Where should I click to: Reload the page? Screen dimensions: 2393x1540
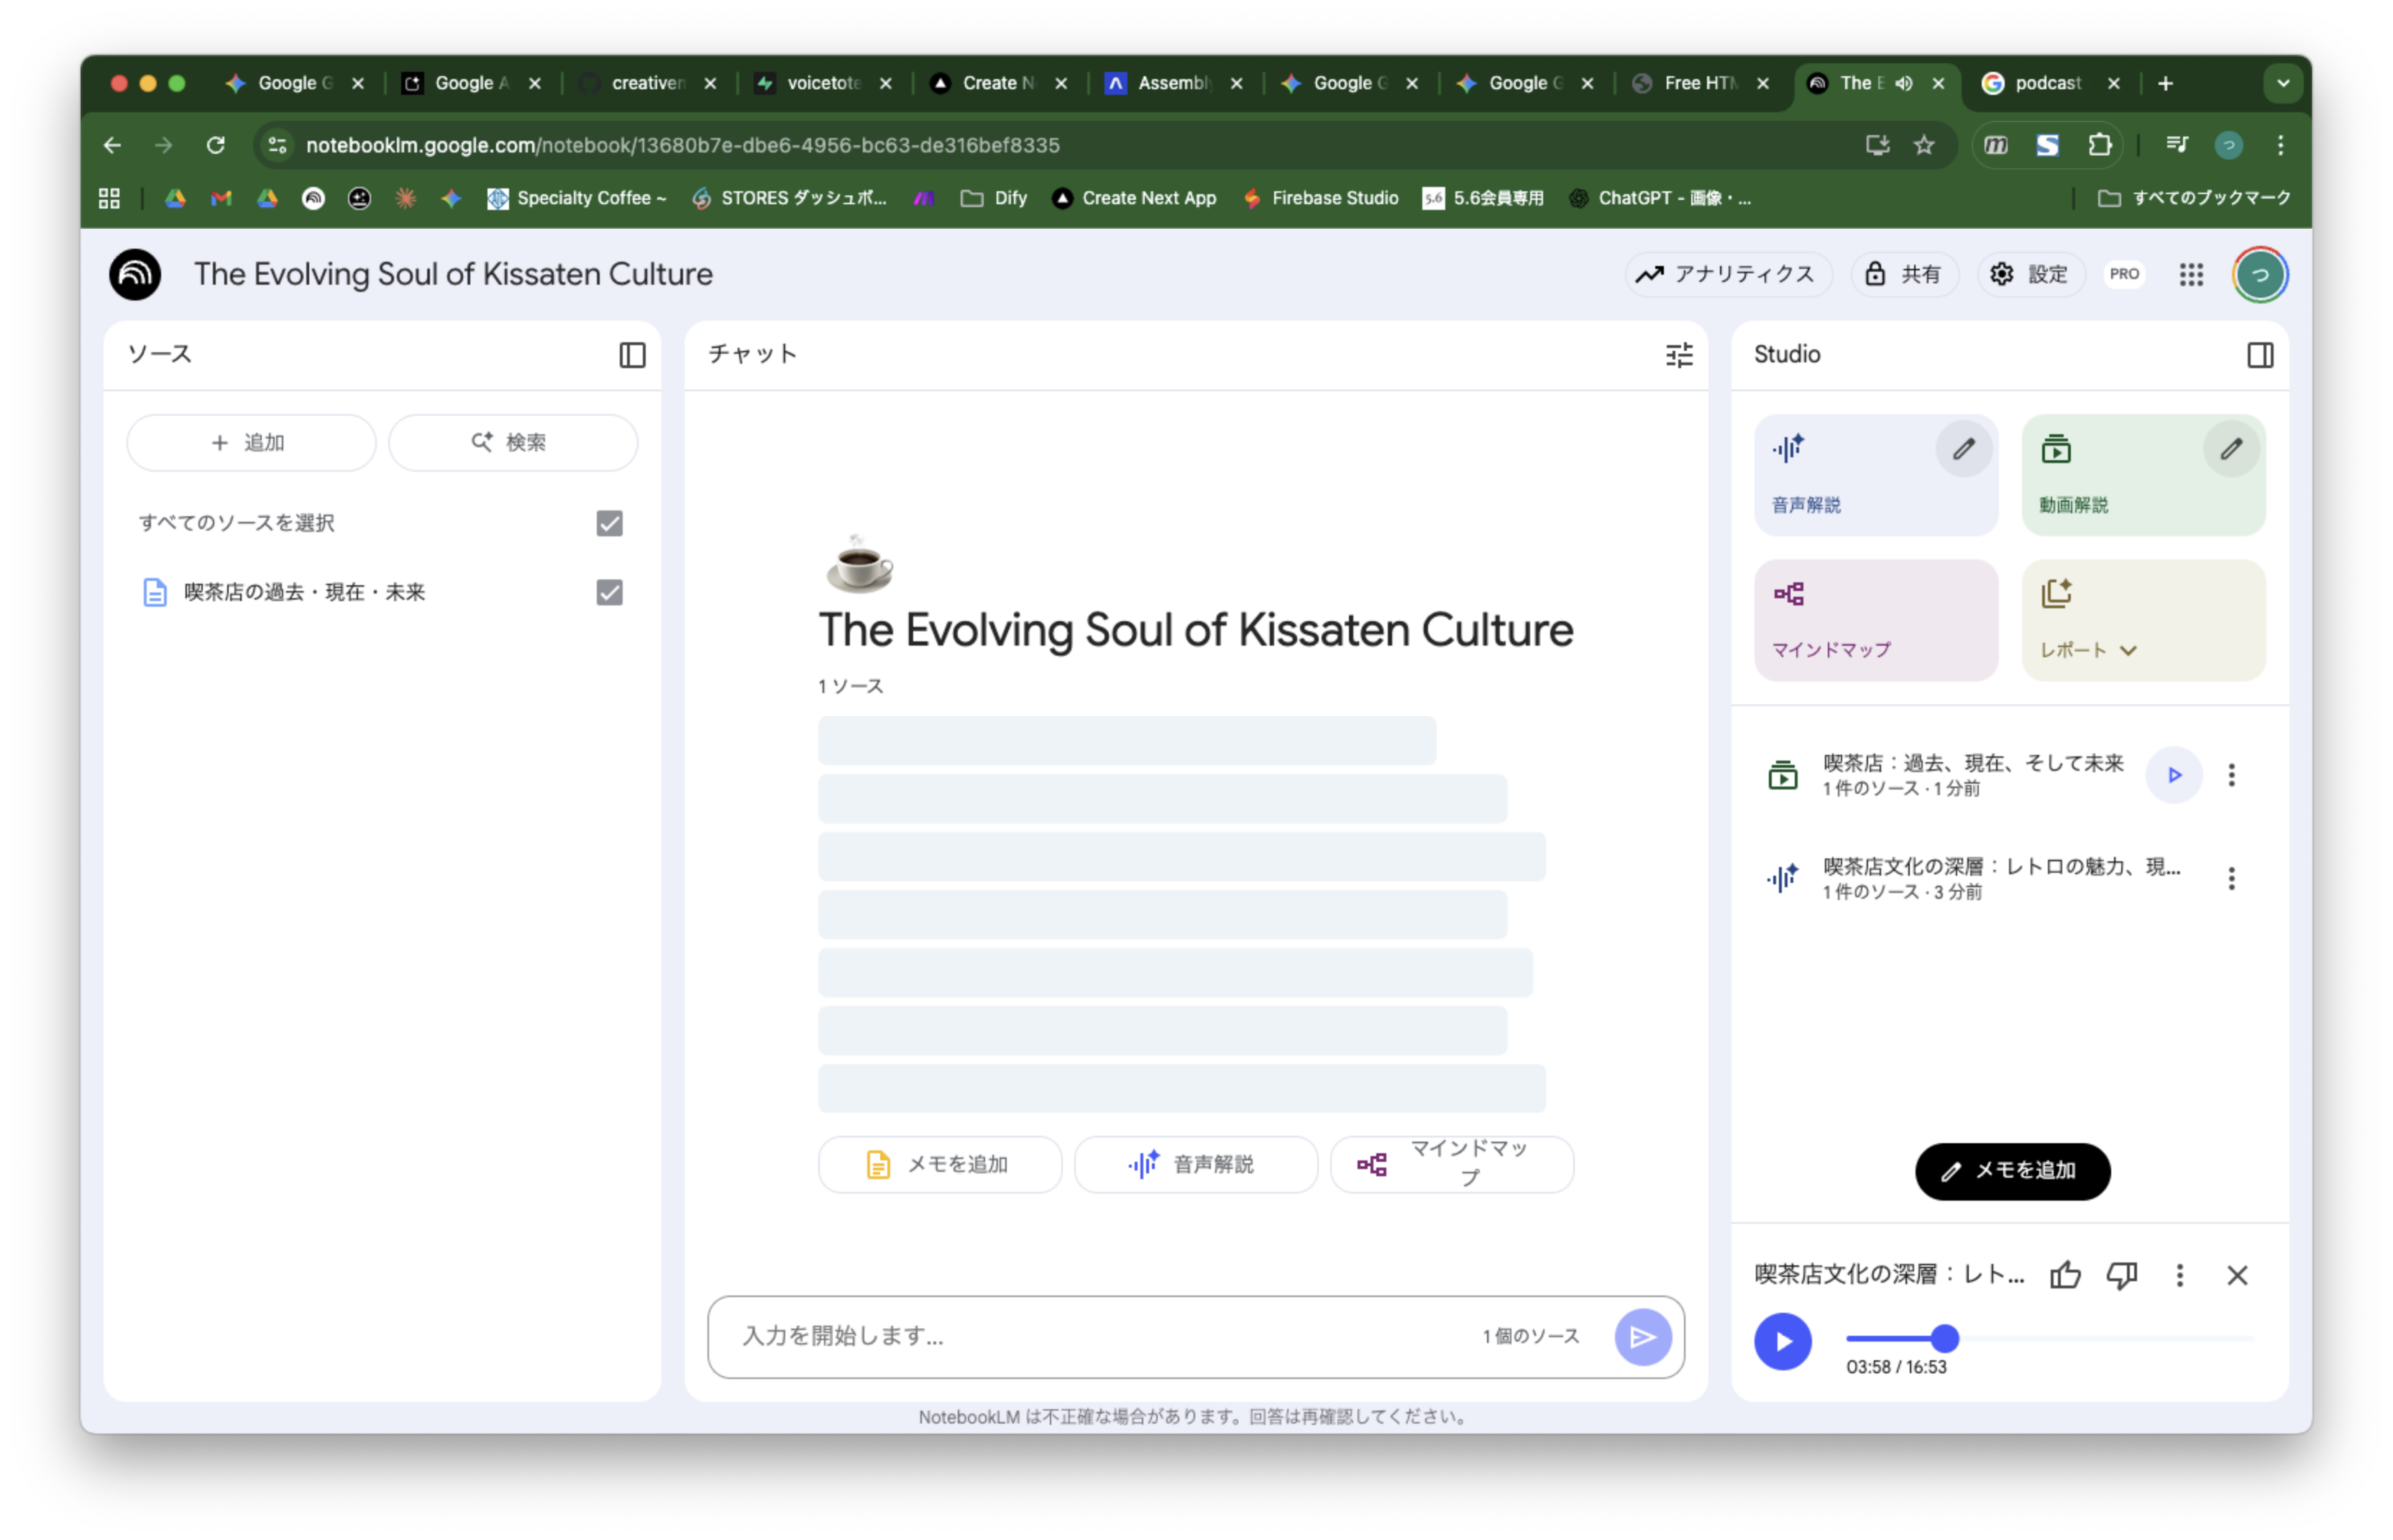point(215,145)
